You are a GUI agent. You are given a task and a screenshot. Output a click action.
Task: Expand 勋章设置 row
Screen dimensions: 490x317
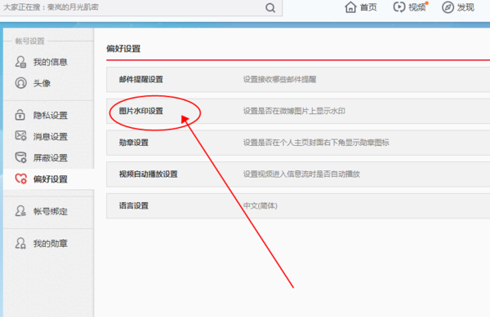pyautogui.click(x=298, y=143)
